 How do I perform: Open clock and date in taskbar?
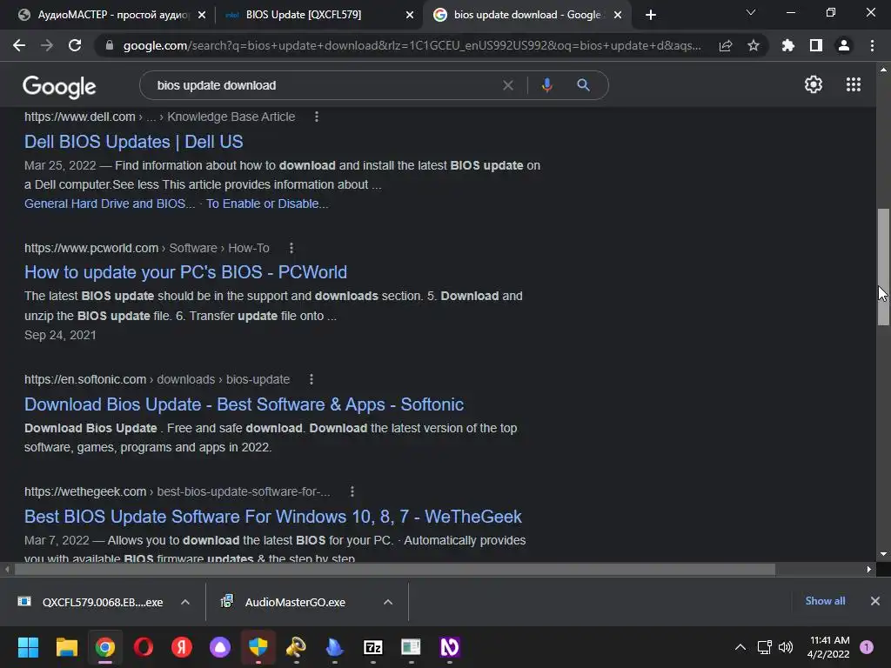coord(829,647)
